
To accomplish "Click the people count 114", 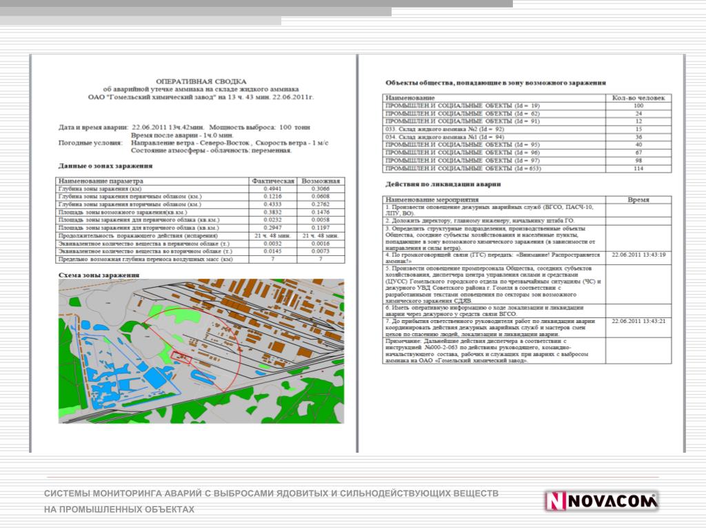I will tap(638, 168).
